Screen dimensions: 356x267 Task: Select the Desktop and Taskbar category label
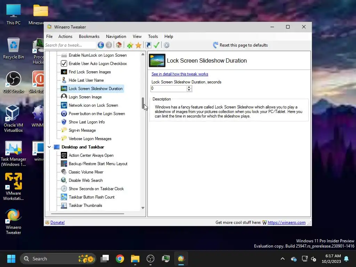tap(83, 147)
